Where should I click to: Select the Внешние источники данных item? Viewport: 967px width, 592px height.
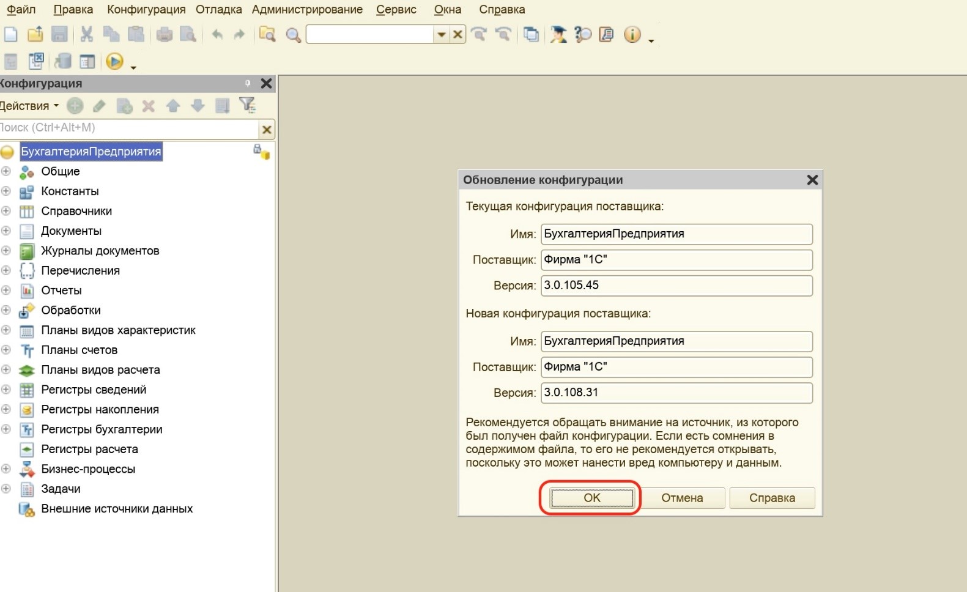pos(117,509)
